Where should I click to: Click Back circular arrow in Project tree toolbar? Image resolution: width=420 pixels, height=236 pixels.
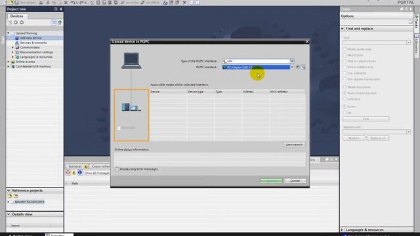point(16,22)
